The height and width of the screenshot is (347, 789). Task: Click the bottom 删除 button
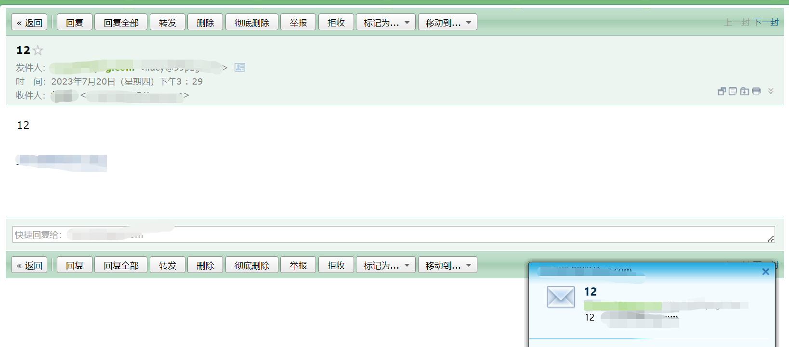coord(205,265)
